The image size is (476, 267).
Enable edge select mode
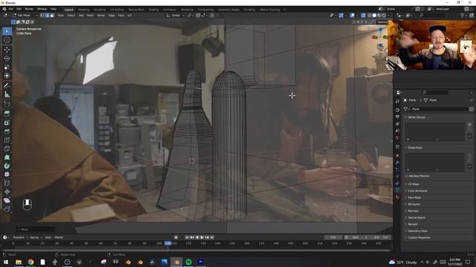47,16
